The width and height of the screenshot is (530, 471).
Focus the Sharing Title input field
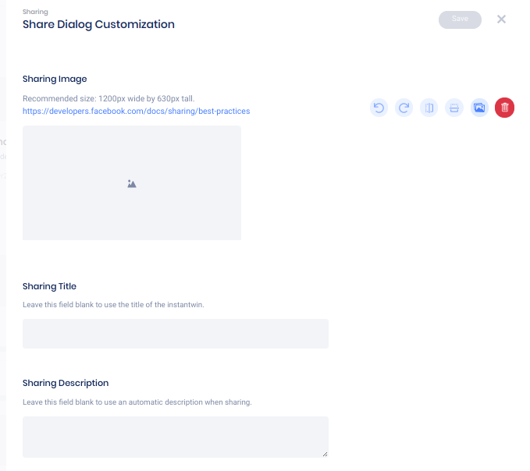175,334
